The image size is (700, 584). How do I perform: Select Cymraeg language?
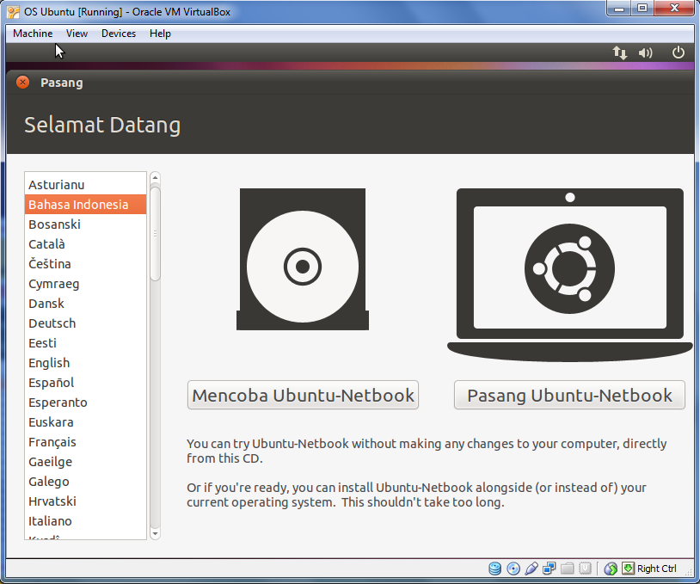[85, 284]
